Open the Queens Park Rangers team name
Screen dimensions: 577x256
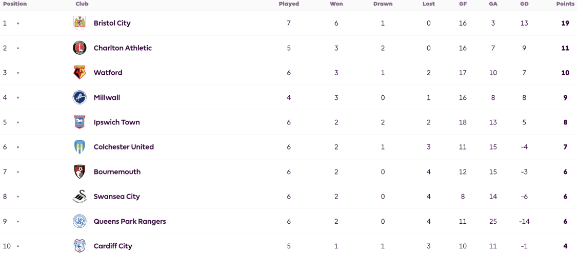pyautogui.click(x=130, y=222)
